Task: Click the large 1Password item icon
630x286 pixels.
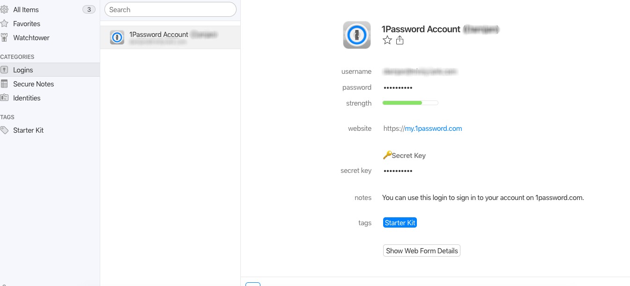Action: pos(357,35)
